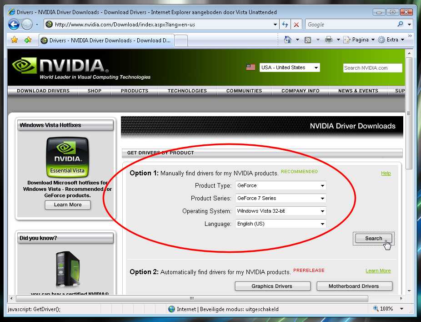
Task: Click the certified PC tower image
Action: [x=68, y=270]
